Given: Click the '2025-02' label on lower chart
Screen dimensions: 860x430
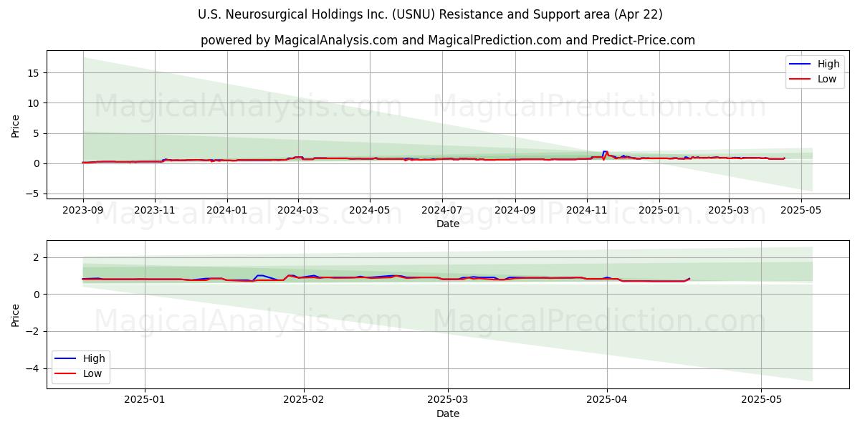Looking at the screenshot, I should pyautogui.click(x=304, y=400).
